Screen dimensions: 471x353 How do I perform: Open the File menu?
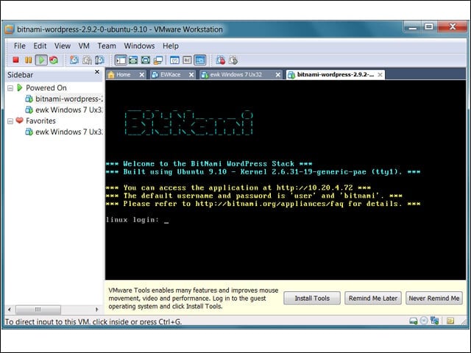tap(20, 46)
